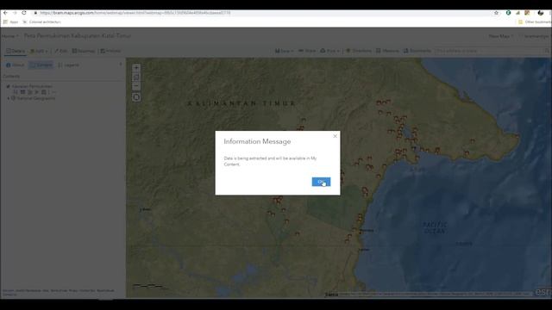The height and width of the screenshot is (310, 552).
Task: Switch to the Legend tab
Action: (68, 65)
